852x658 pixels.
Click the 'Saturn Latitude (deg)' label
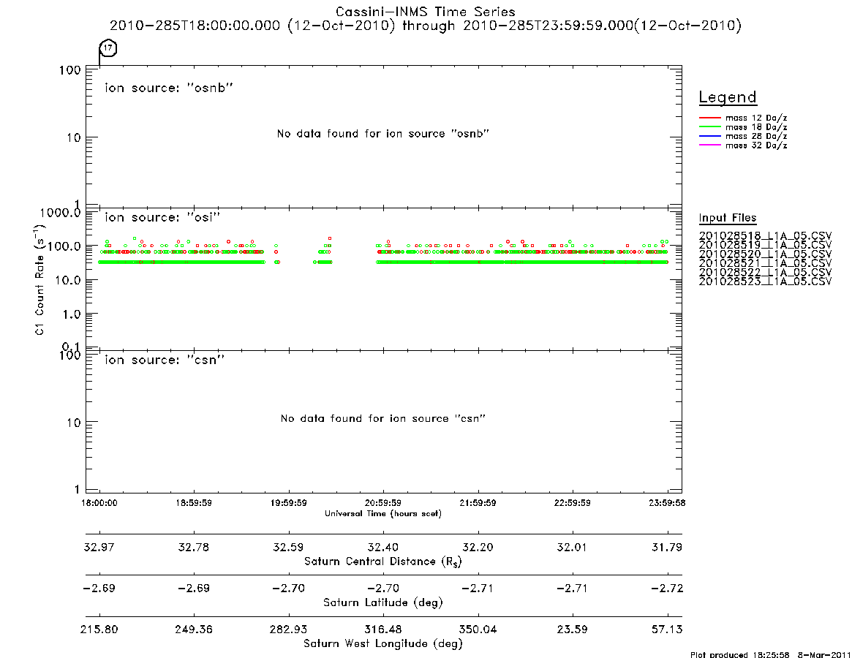click(x=383, y=602)
